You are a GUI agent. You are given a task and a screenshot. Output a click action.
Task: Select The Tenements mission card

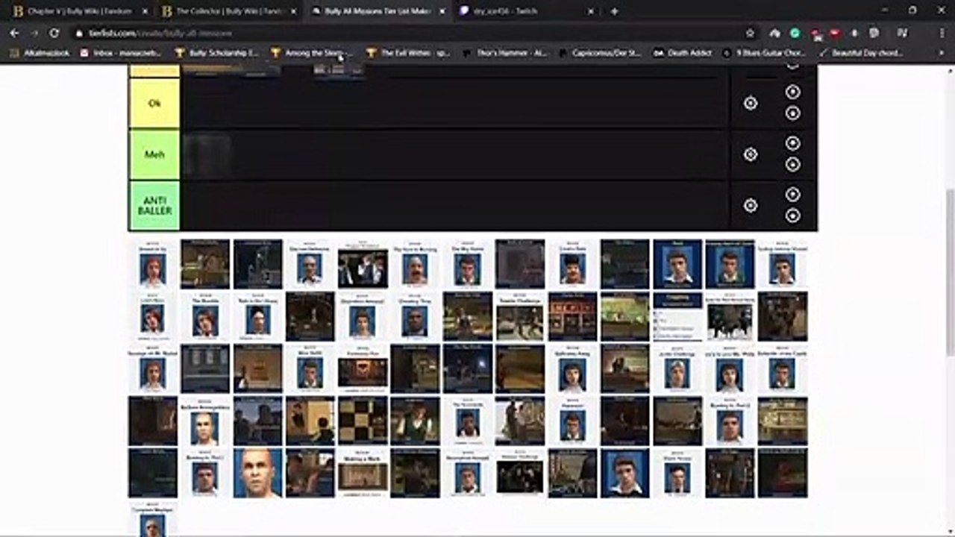coord(467,421)
